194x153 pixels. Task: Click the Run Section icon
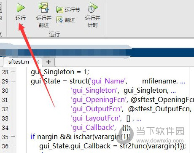pos(60,10)
